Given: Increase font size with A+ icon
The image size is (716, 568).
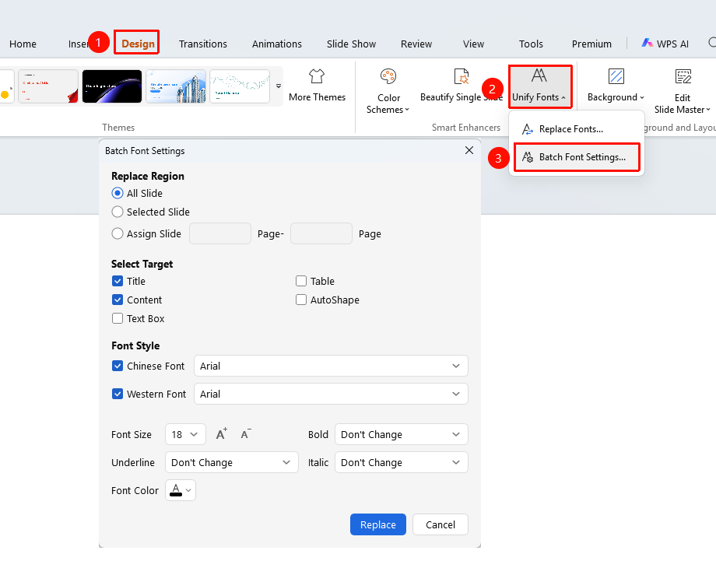Looking at the screenshot, I should [x=222, y=434].
